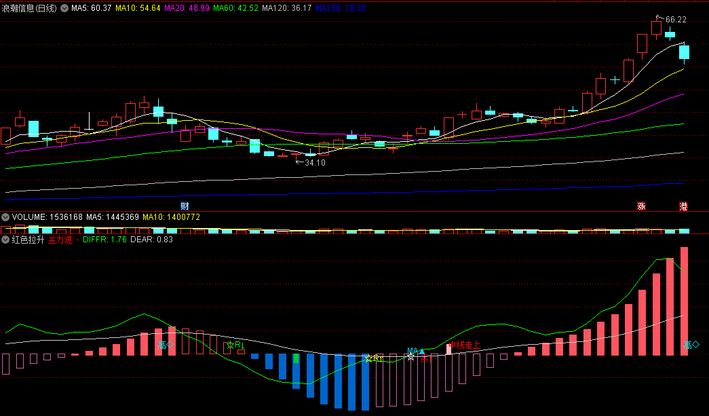Select the last cyan candlestick in the price chart
709x416 pixels.
684,52
